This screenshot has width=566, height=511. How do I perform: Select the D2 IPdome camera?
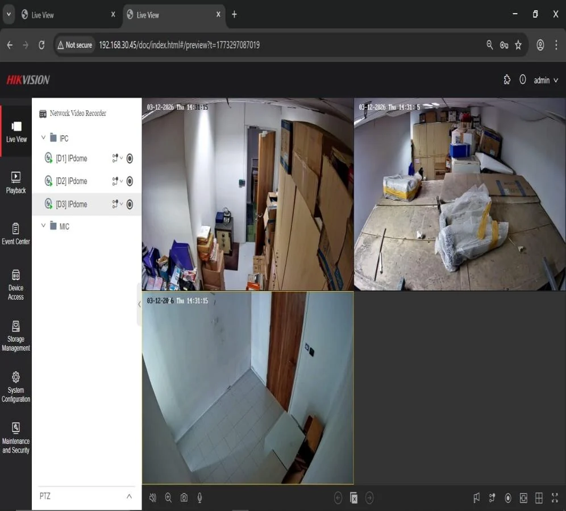pyautogui.click(x=72, y=181)
